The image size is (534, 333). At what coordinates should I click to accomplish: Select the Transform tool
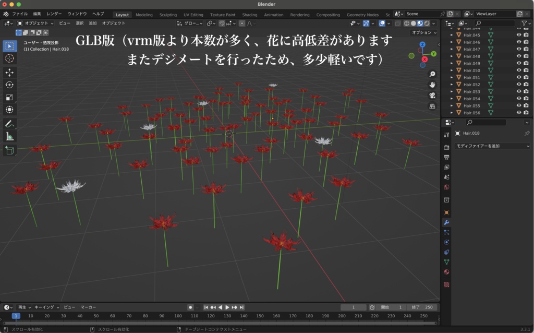pos(9,110)
